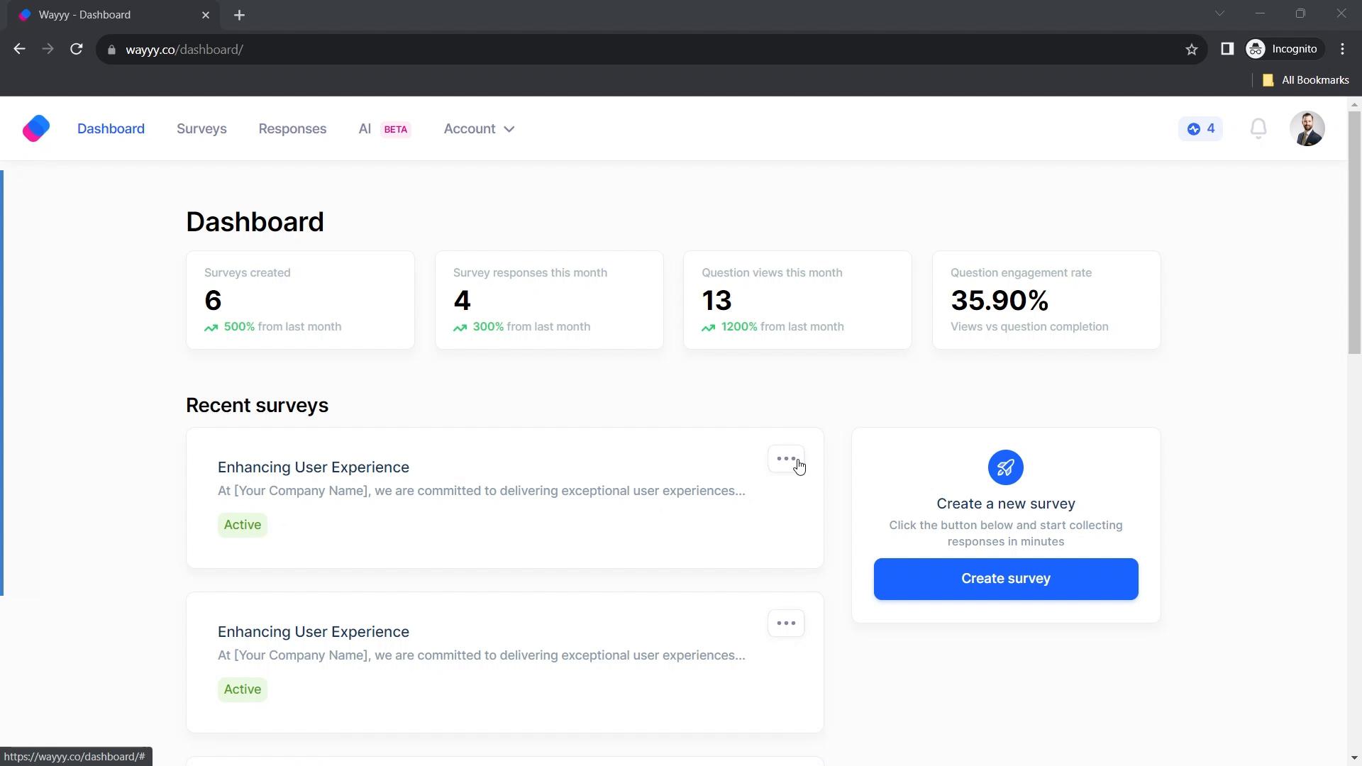Click user profile avatar icon

(x=1308, y=129)
